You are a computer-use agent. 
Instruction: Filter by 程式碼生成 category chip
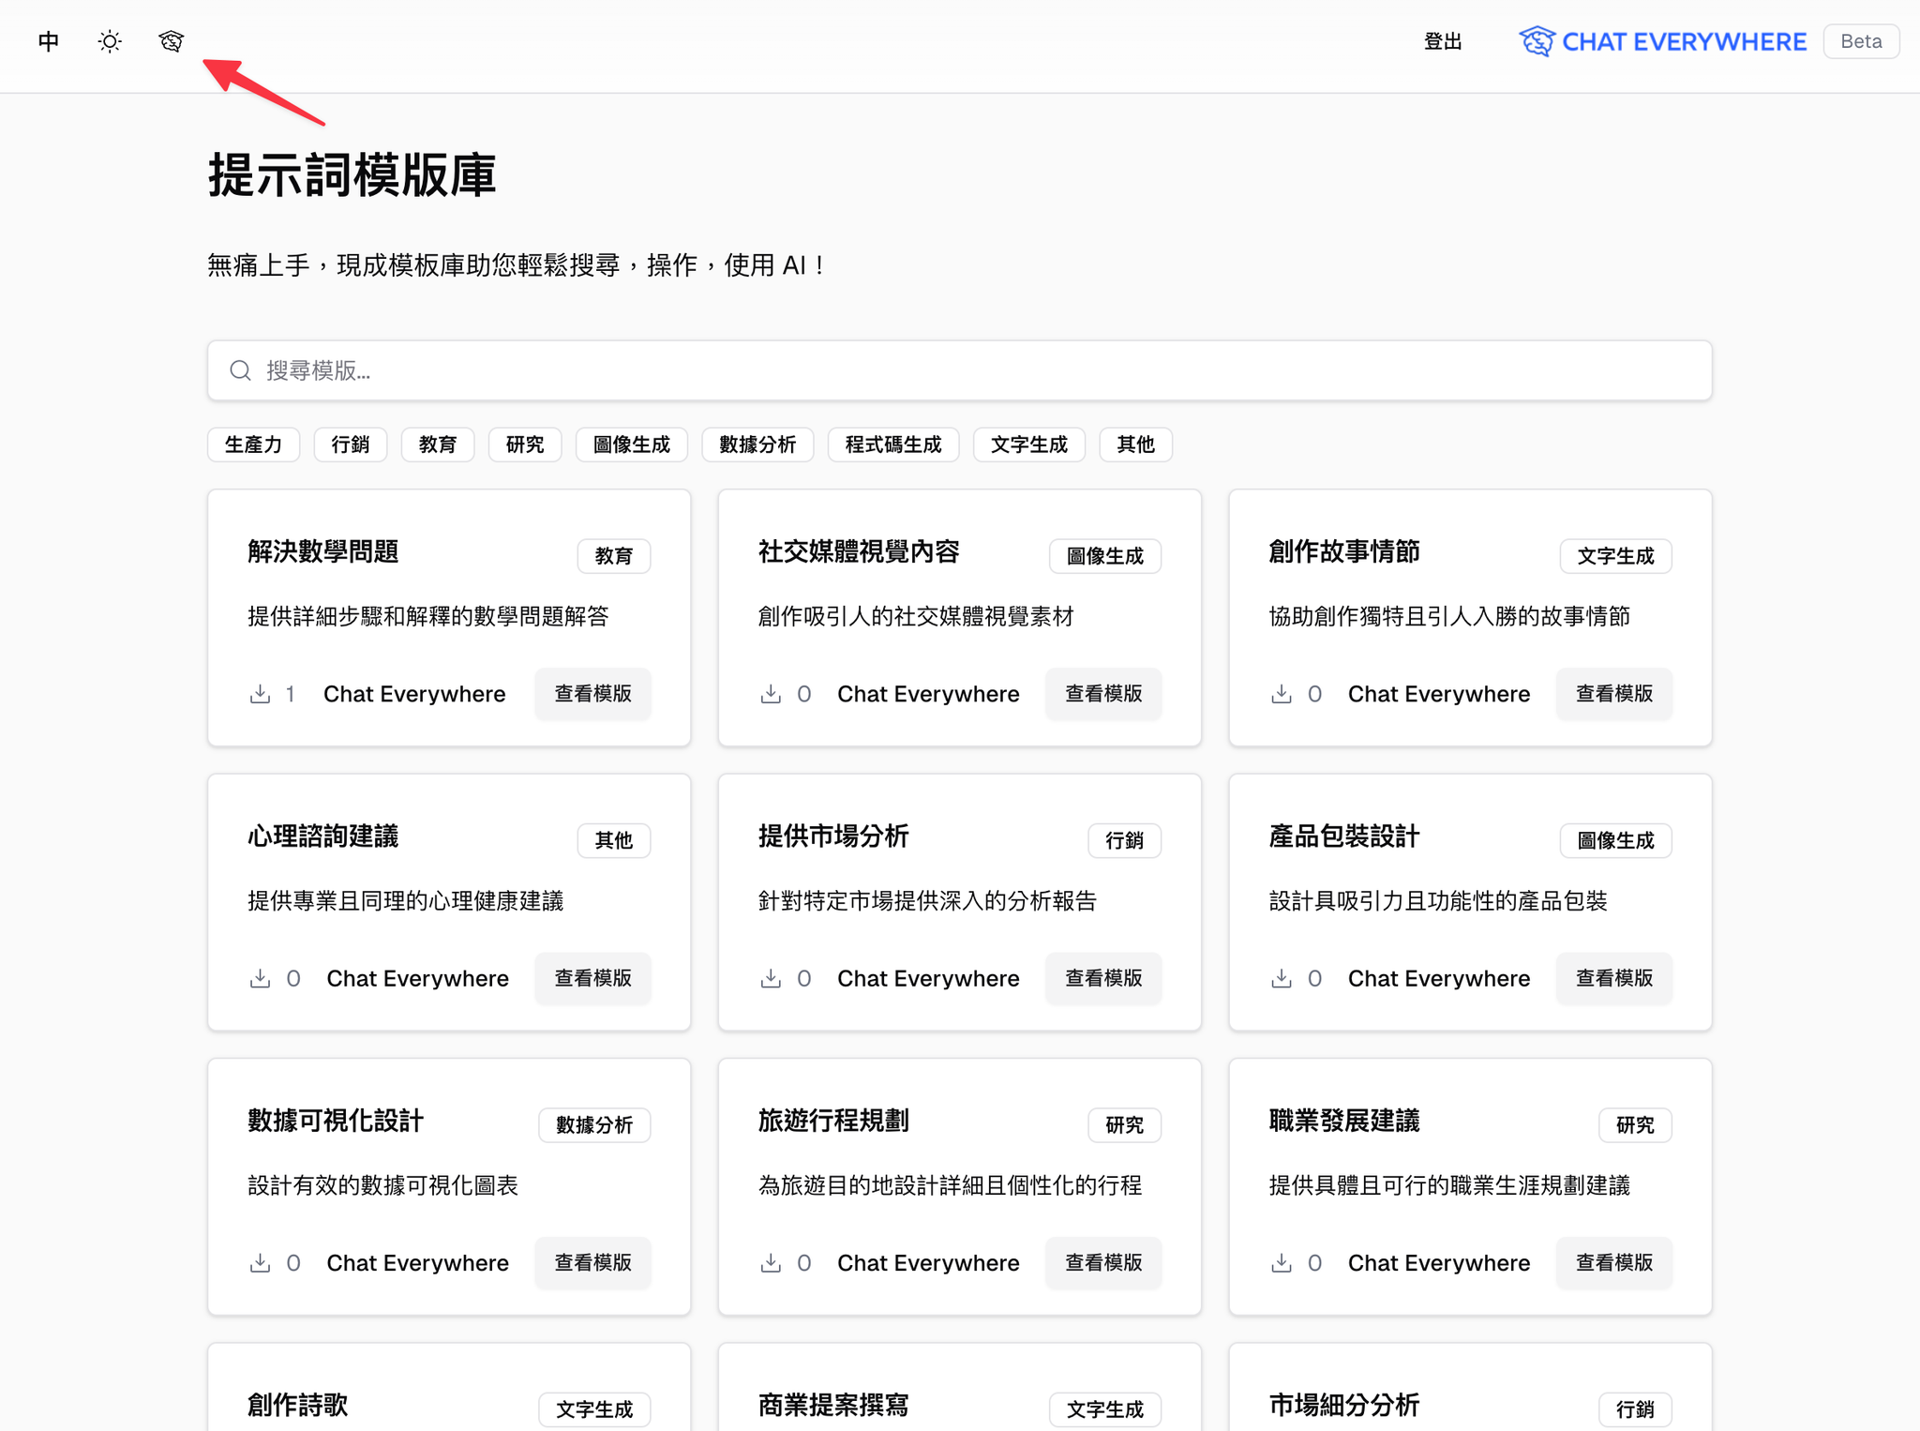893,444
